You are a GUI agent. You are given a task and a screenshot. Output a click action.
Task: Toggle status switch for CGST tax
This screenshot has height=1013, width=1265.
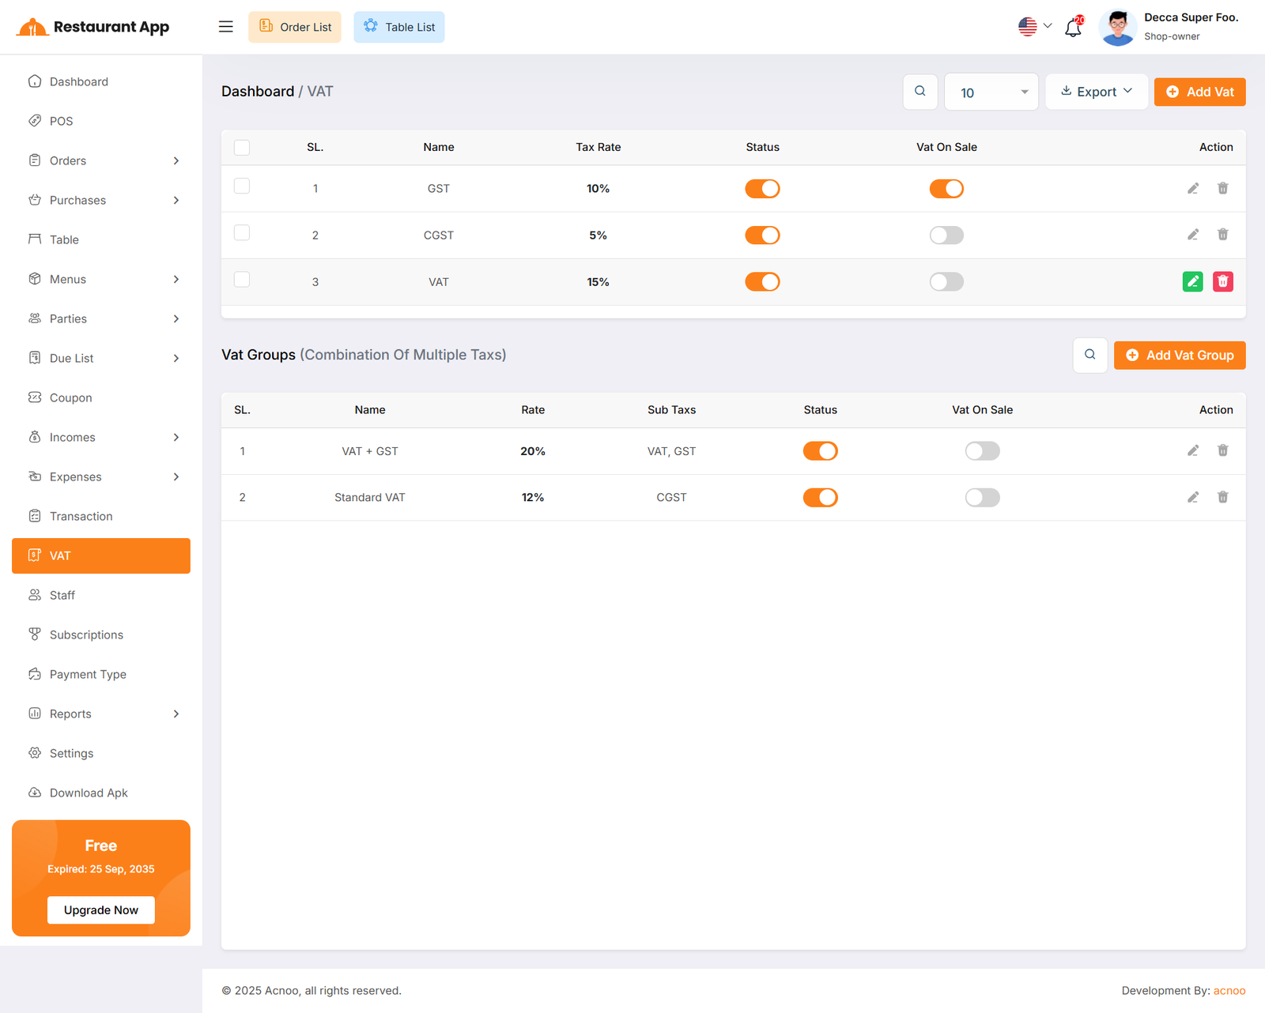pyautogui.click(x=762, y=235)
